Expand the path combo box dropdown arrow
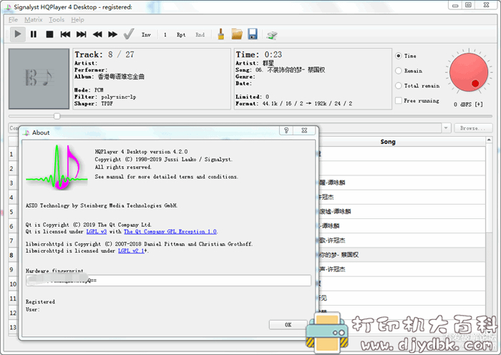 coord(446,128)
